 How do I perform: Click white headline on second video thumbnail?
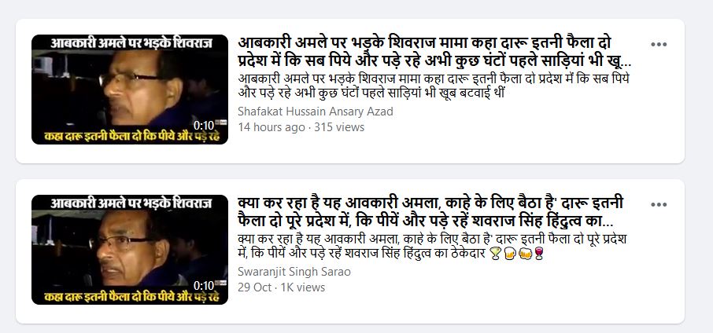coord(131,203)
